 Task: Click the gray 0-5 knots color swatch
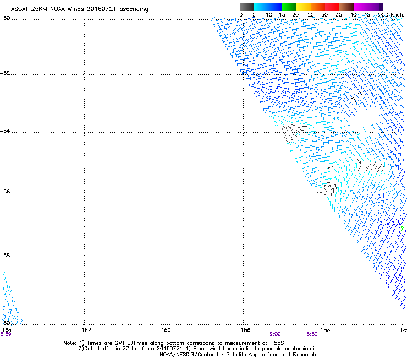[246, 7]
